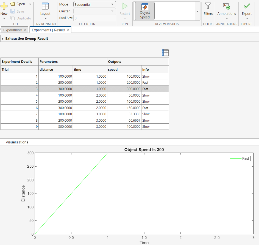
Task: Click the New experiment plus icon
Action: 4,6
